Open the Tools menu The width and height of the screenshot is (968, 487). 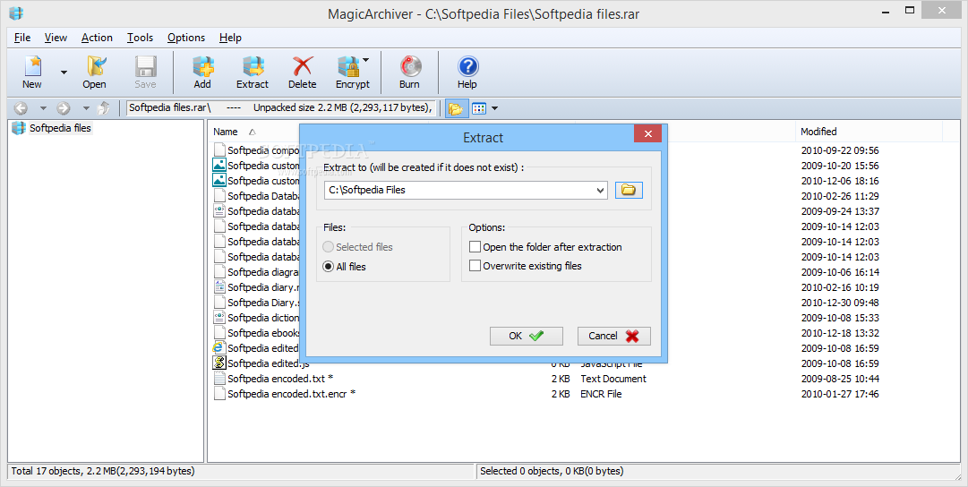click(140, 38)
